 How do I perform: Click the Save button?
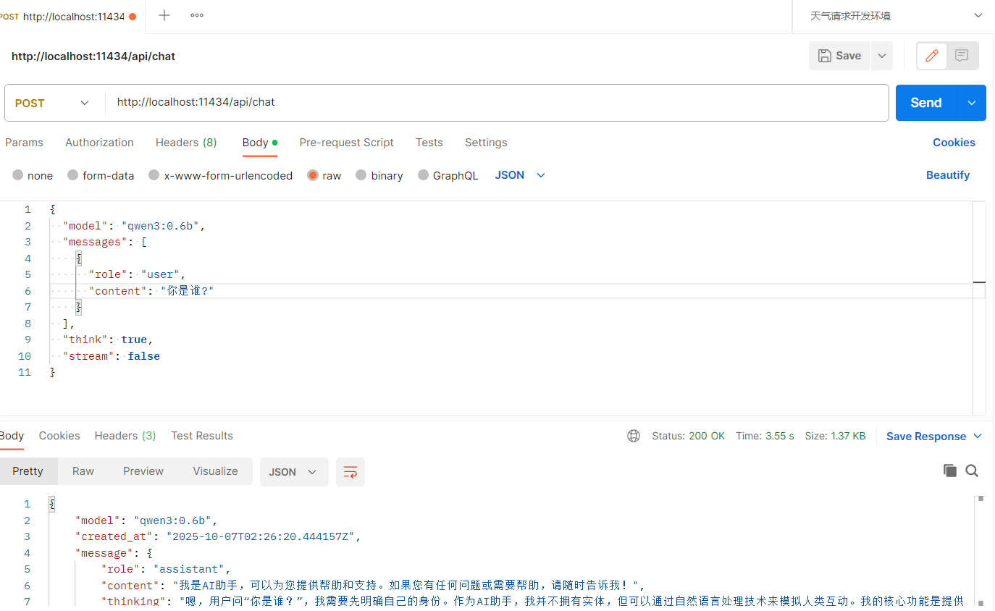click(840, 56)
